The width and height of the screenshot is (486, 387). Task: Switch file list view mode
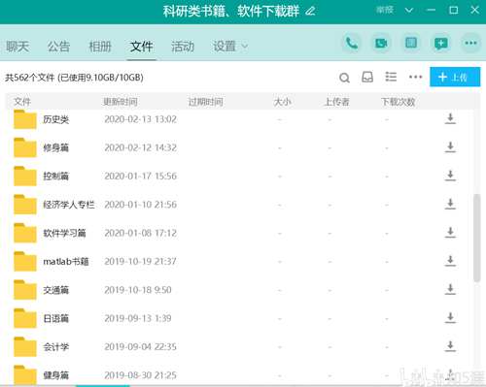tap(391, 77)
